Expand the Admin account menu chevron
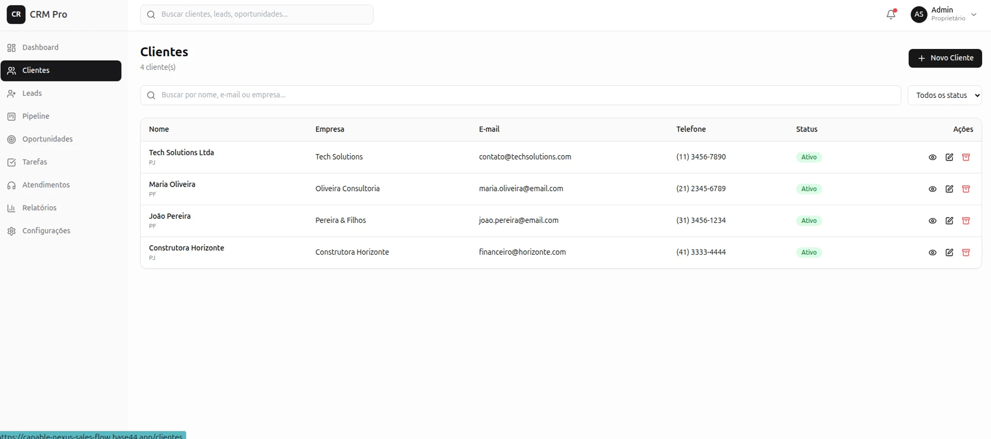The width and height of the screenshot is (991, 439). (x=974, y=15)
